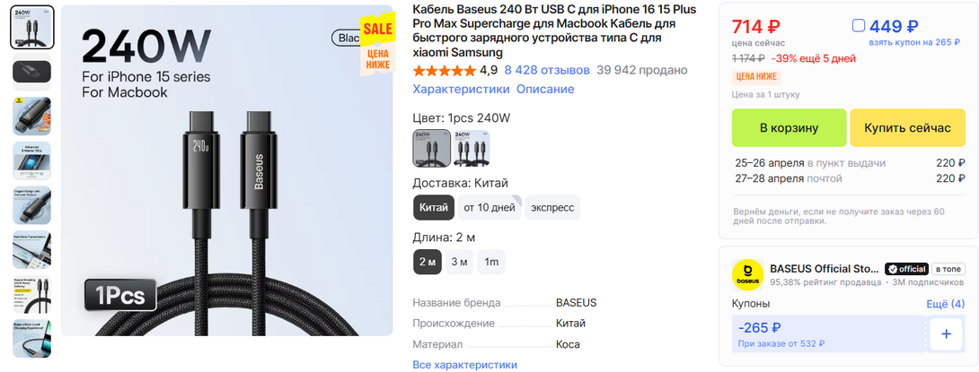Choose the 3 м cable length
The height and width of the screenshot is (372, 979).
(x=459, y=262)
